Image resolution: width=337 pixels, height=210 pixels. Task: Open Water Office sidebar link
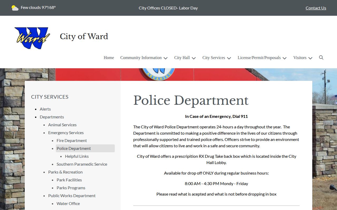[68, 203]
